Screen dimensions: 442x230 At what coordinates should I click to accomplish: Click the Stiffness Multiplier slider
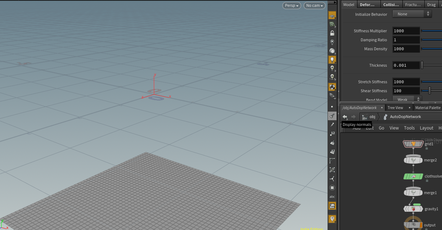tap(432, 31)
